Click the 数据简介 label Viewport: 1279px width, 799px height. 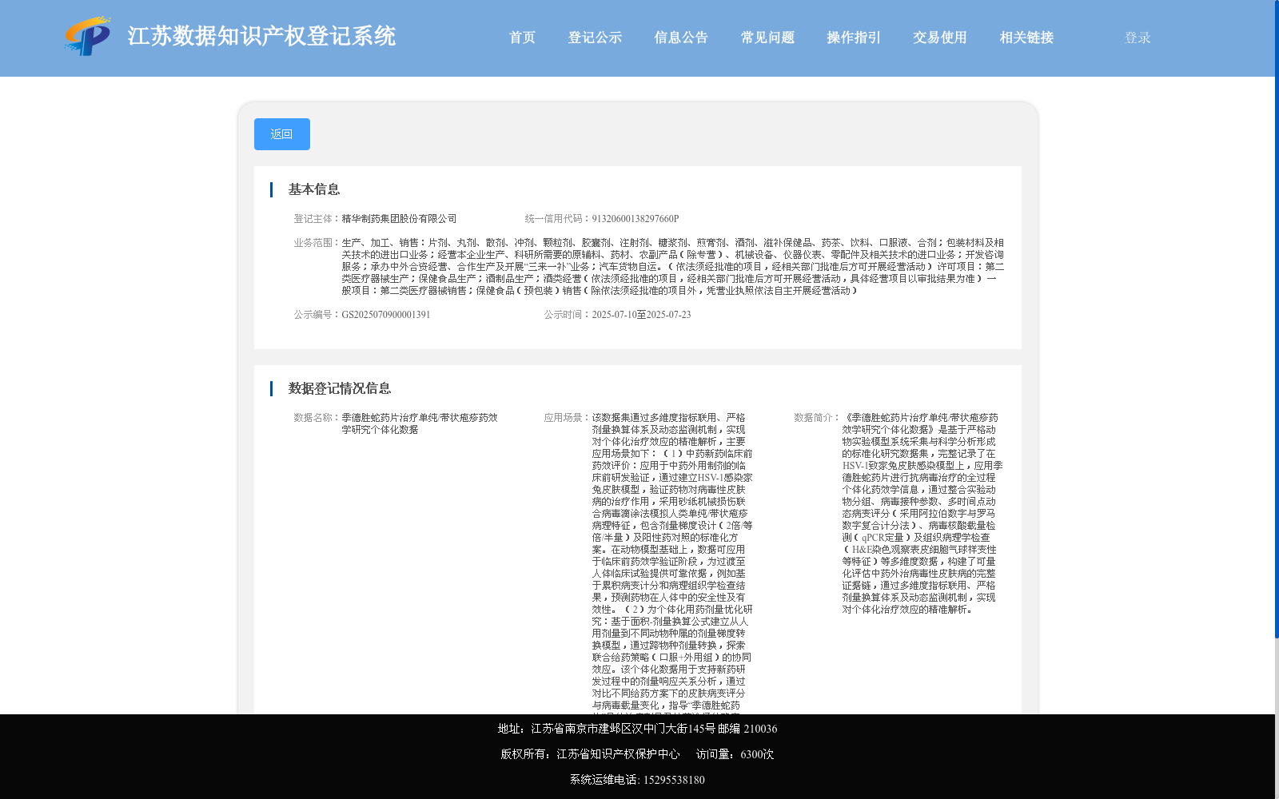tap(815, 418)
